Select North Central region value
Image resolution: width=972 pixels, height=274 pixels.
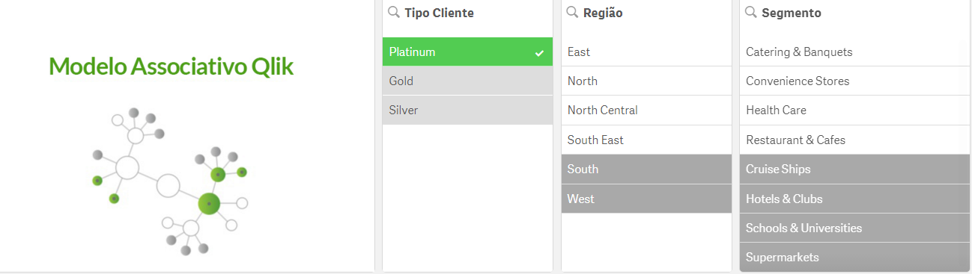[x=646, y=110]
